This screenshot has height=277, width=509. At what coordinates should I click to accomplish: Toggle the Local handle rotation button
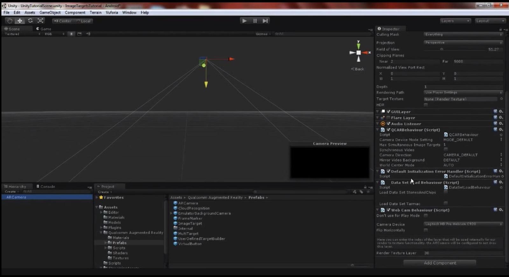point(83,21)
